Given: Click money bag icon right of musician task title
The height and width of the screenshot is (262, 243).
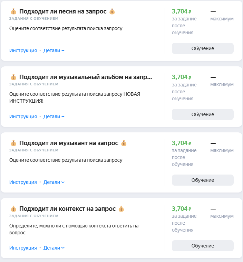Looking at the screenshot, I should 124,143.
